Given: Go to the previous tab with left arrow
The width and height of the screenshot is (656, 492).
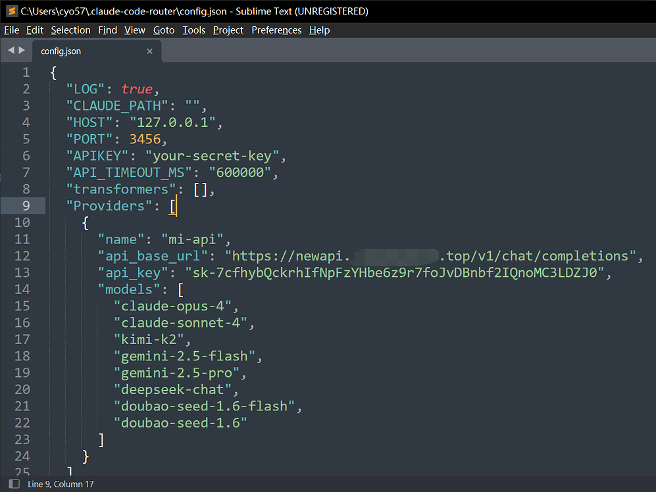Looking at the screenshot, I should [11, 50].
